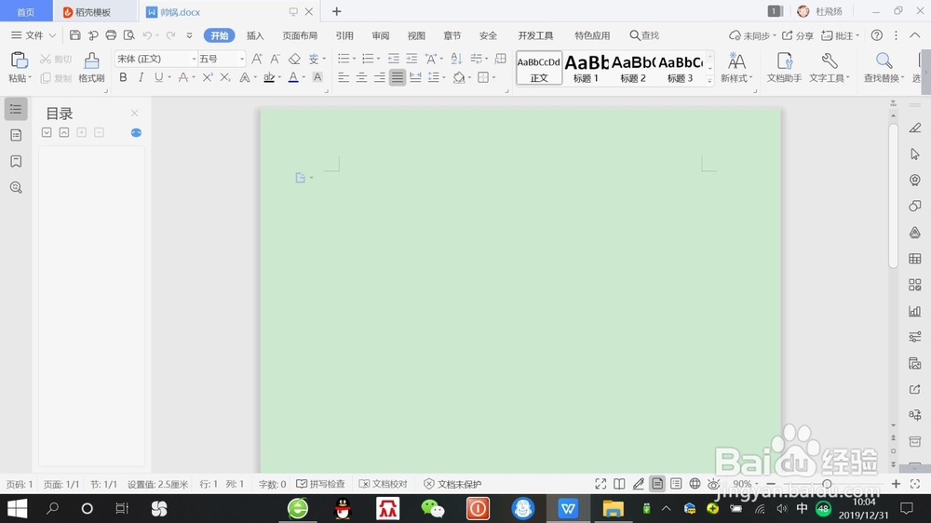The height and width of the screenshot is (523, 931).
Task: Apply the 标题 1 style
Action: coord(586,68)
